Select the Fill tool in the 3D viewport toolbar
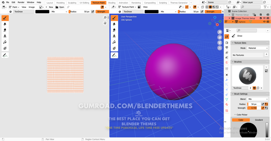 tap(114, 42)
